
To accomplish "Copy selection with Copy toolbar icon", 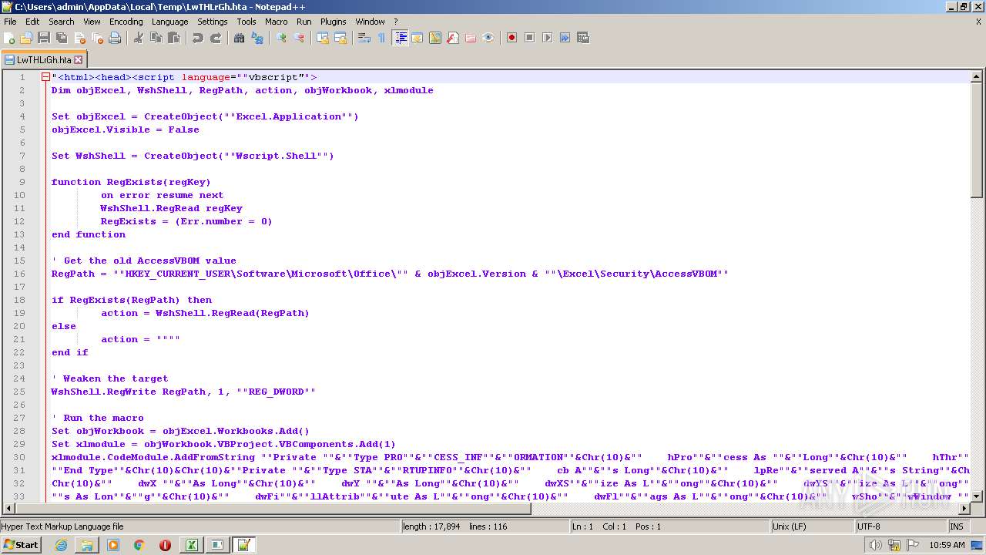I will click(156, 38).
